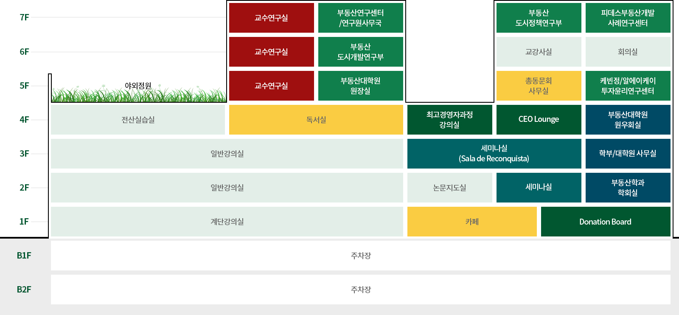Select the 전산실습실 room on 4F
The width and height of the screenshot is (679, 315).
tap(138, 120)
